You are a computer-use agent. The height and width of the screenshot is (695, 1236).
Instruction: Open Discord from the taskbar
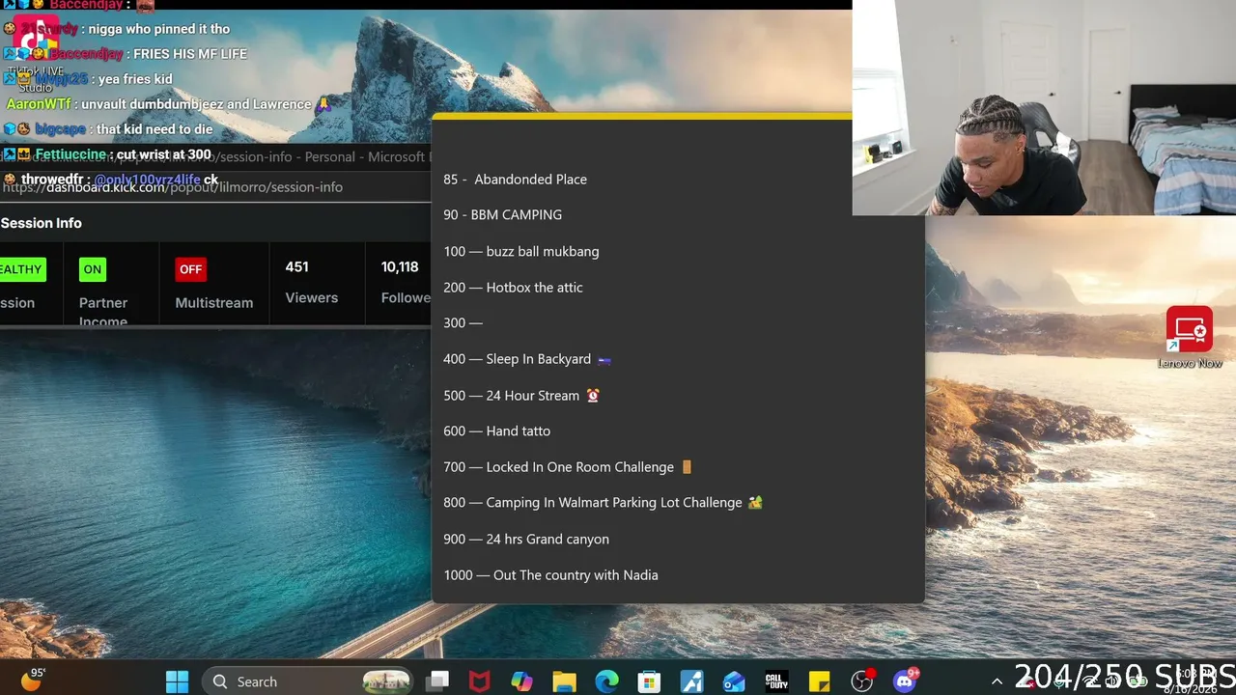tap(905, 681)
